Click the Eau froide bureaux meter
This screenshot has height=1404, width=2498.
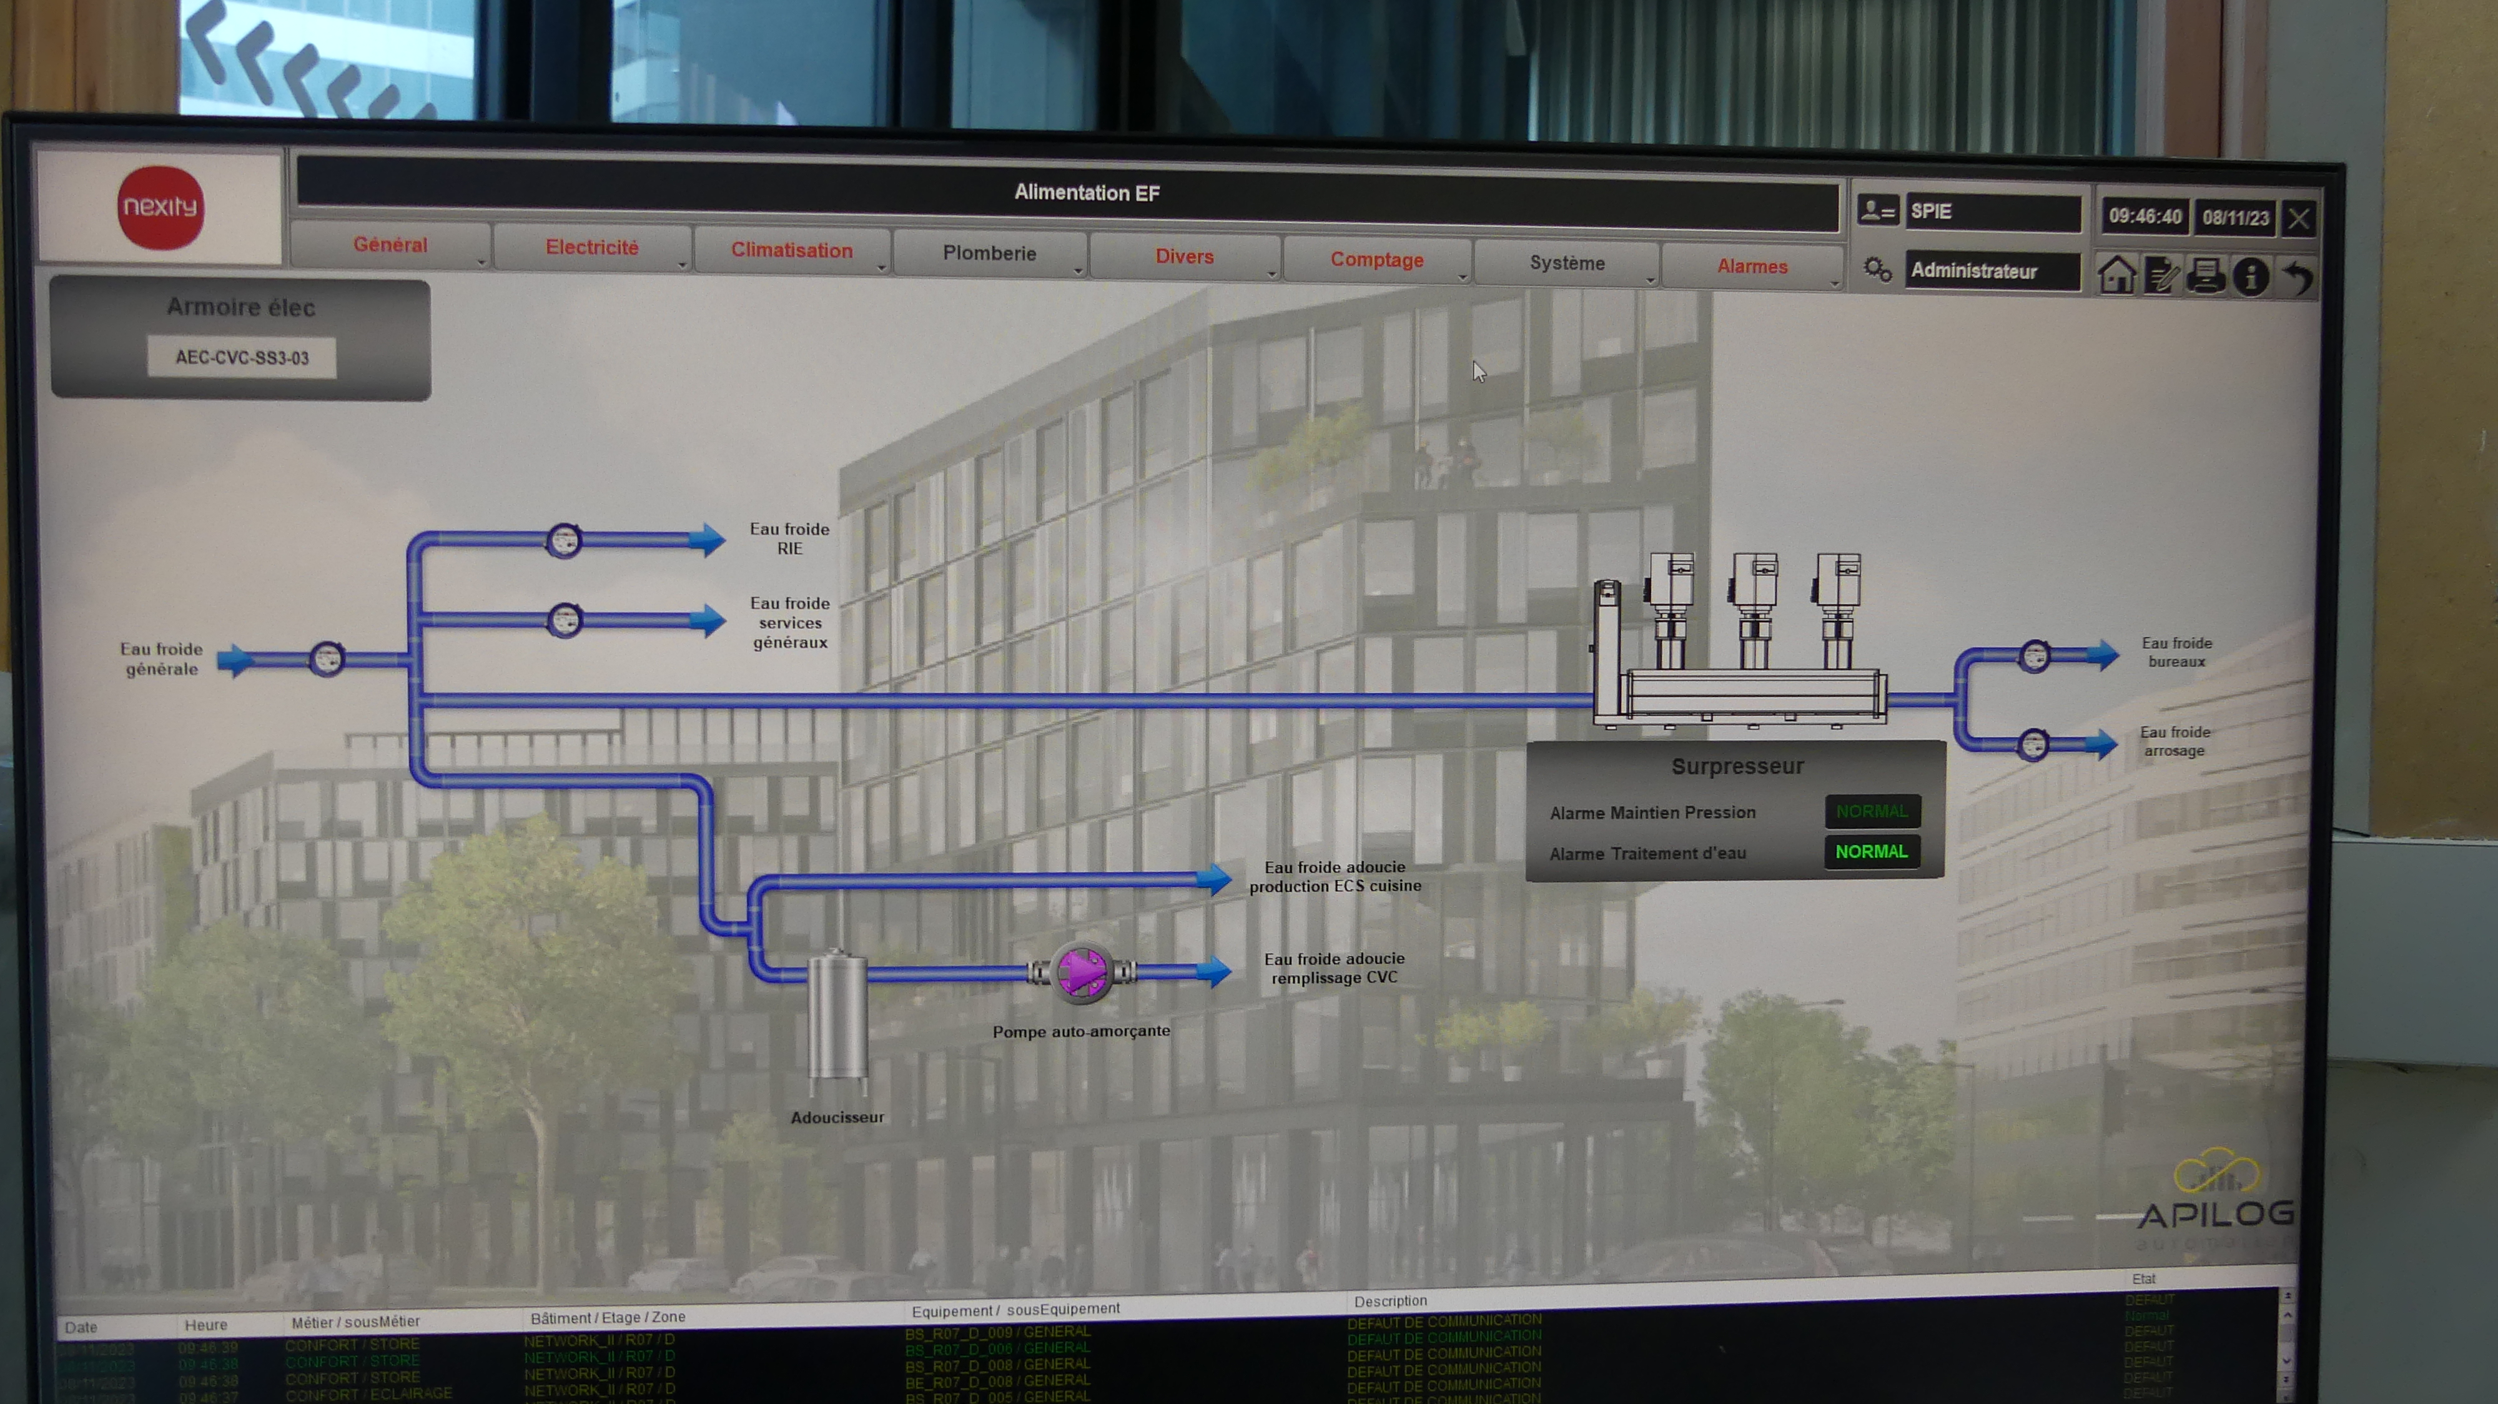[2035, 656]
